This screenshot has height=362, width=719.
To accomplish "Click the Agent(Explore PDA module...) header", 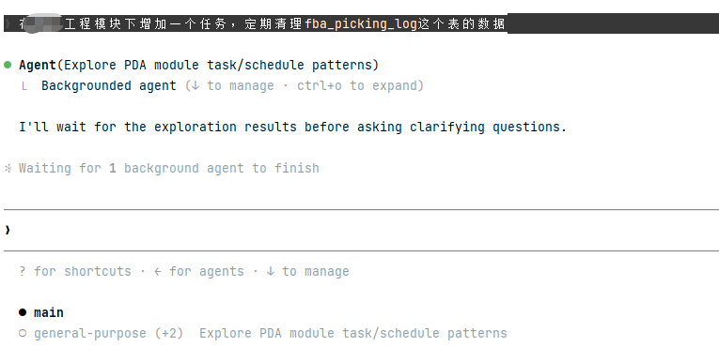I will (x=198, y=65).
